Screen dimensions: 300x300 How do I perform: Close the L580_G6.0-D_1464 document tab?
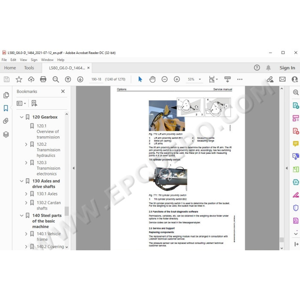[88, 68]
